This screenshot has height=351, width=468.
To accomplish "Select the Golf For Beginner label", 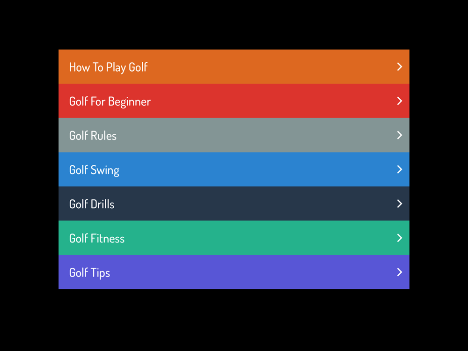I will click(110, 102).
